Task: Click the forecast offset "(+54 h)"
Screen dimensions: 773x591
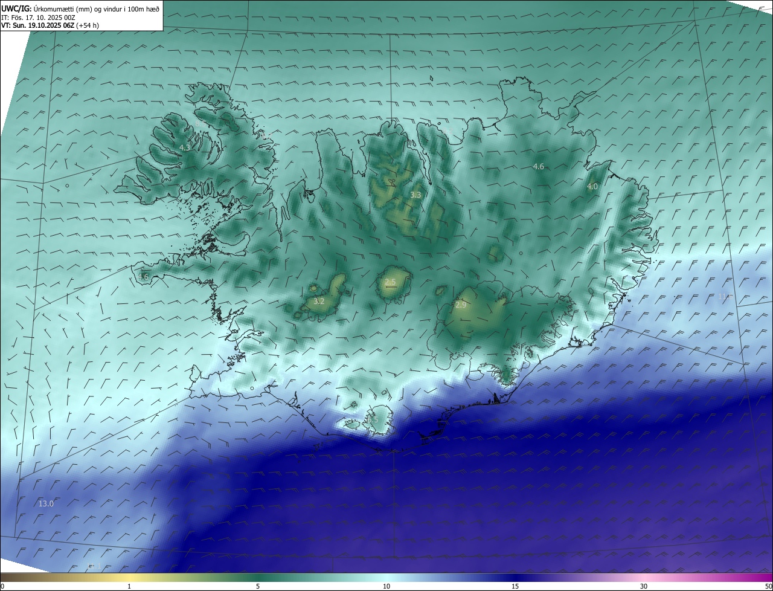Action: point(88,25)
